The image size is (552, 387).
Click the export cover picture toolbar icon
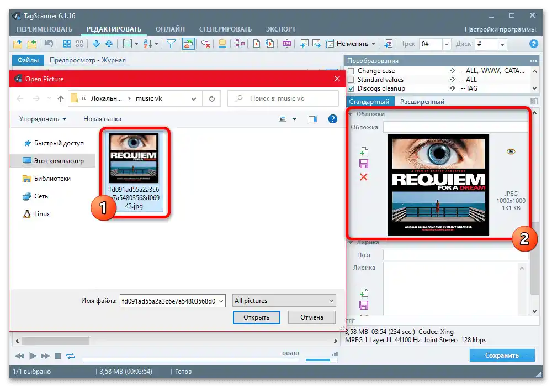pyautogui.click(x=316, y=44)
